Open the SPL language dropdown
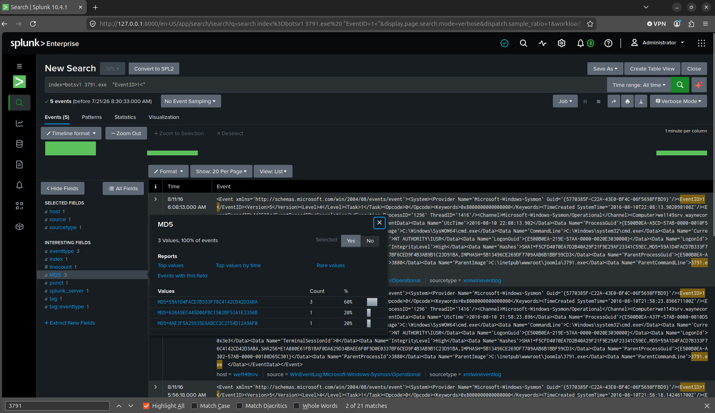 [x=113, y=69]
